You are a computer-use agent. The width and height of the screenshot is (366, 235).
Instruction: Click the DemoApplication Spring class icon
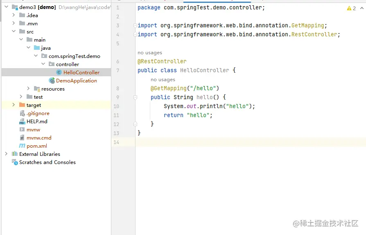[52, 80]
